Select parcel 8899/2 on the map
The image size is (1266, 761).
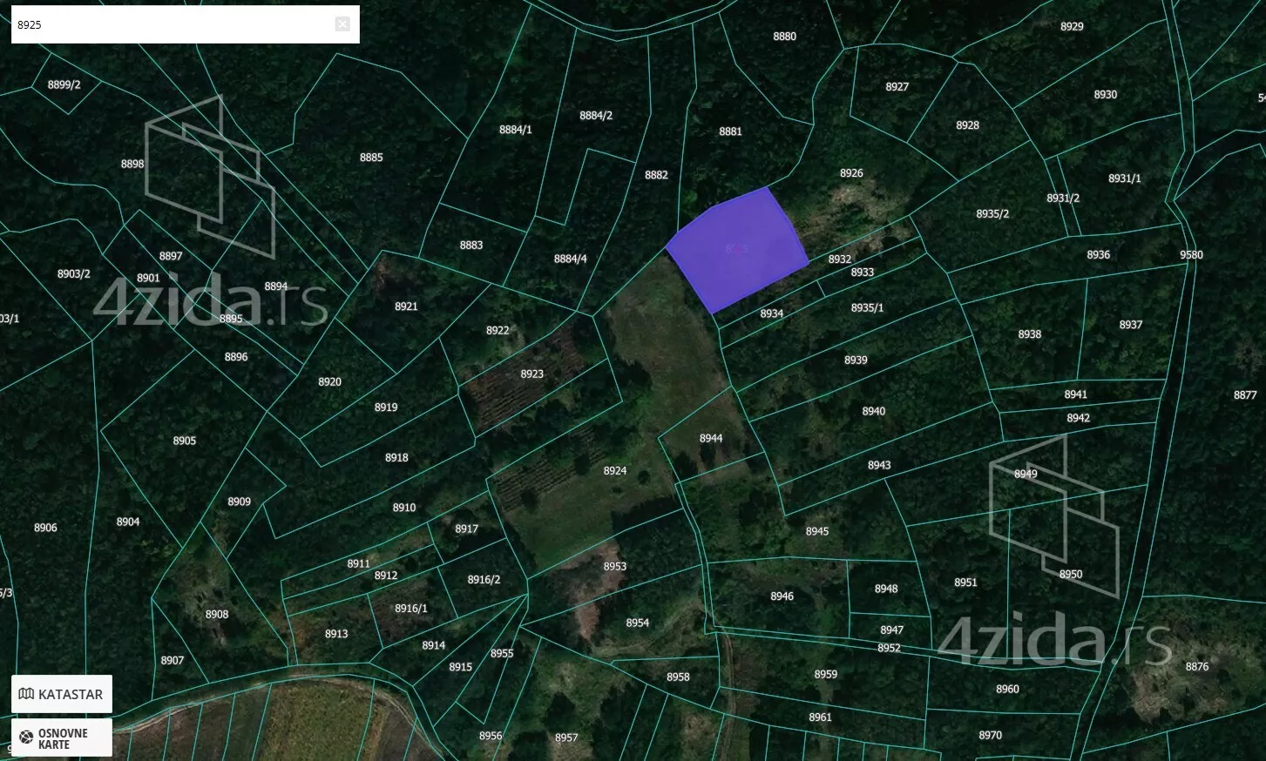(64, 84)
